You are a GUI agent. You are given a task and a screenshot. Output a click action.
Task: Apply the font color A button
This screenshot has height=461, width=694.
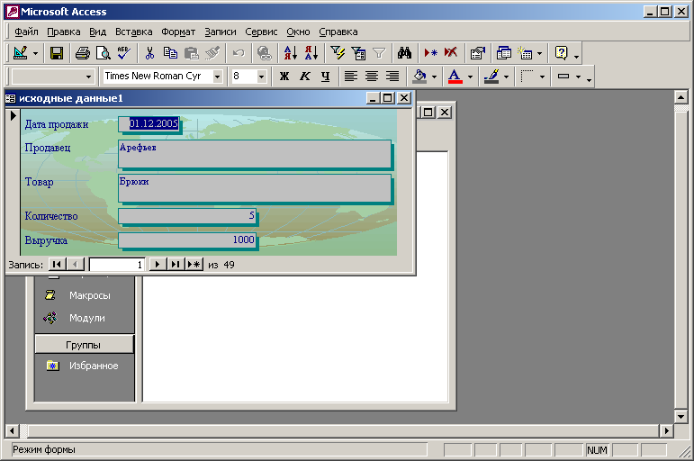tap(455, 77)
